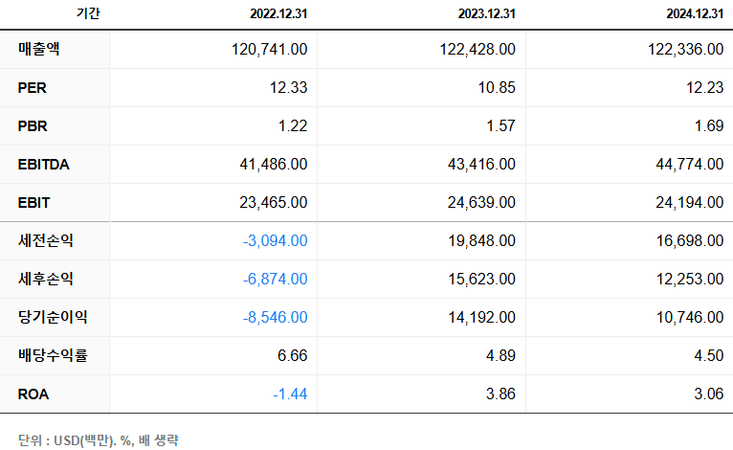Select EBIT value 24,194.00

pyautogui.click(x=690, y=203)
